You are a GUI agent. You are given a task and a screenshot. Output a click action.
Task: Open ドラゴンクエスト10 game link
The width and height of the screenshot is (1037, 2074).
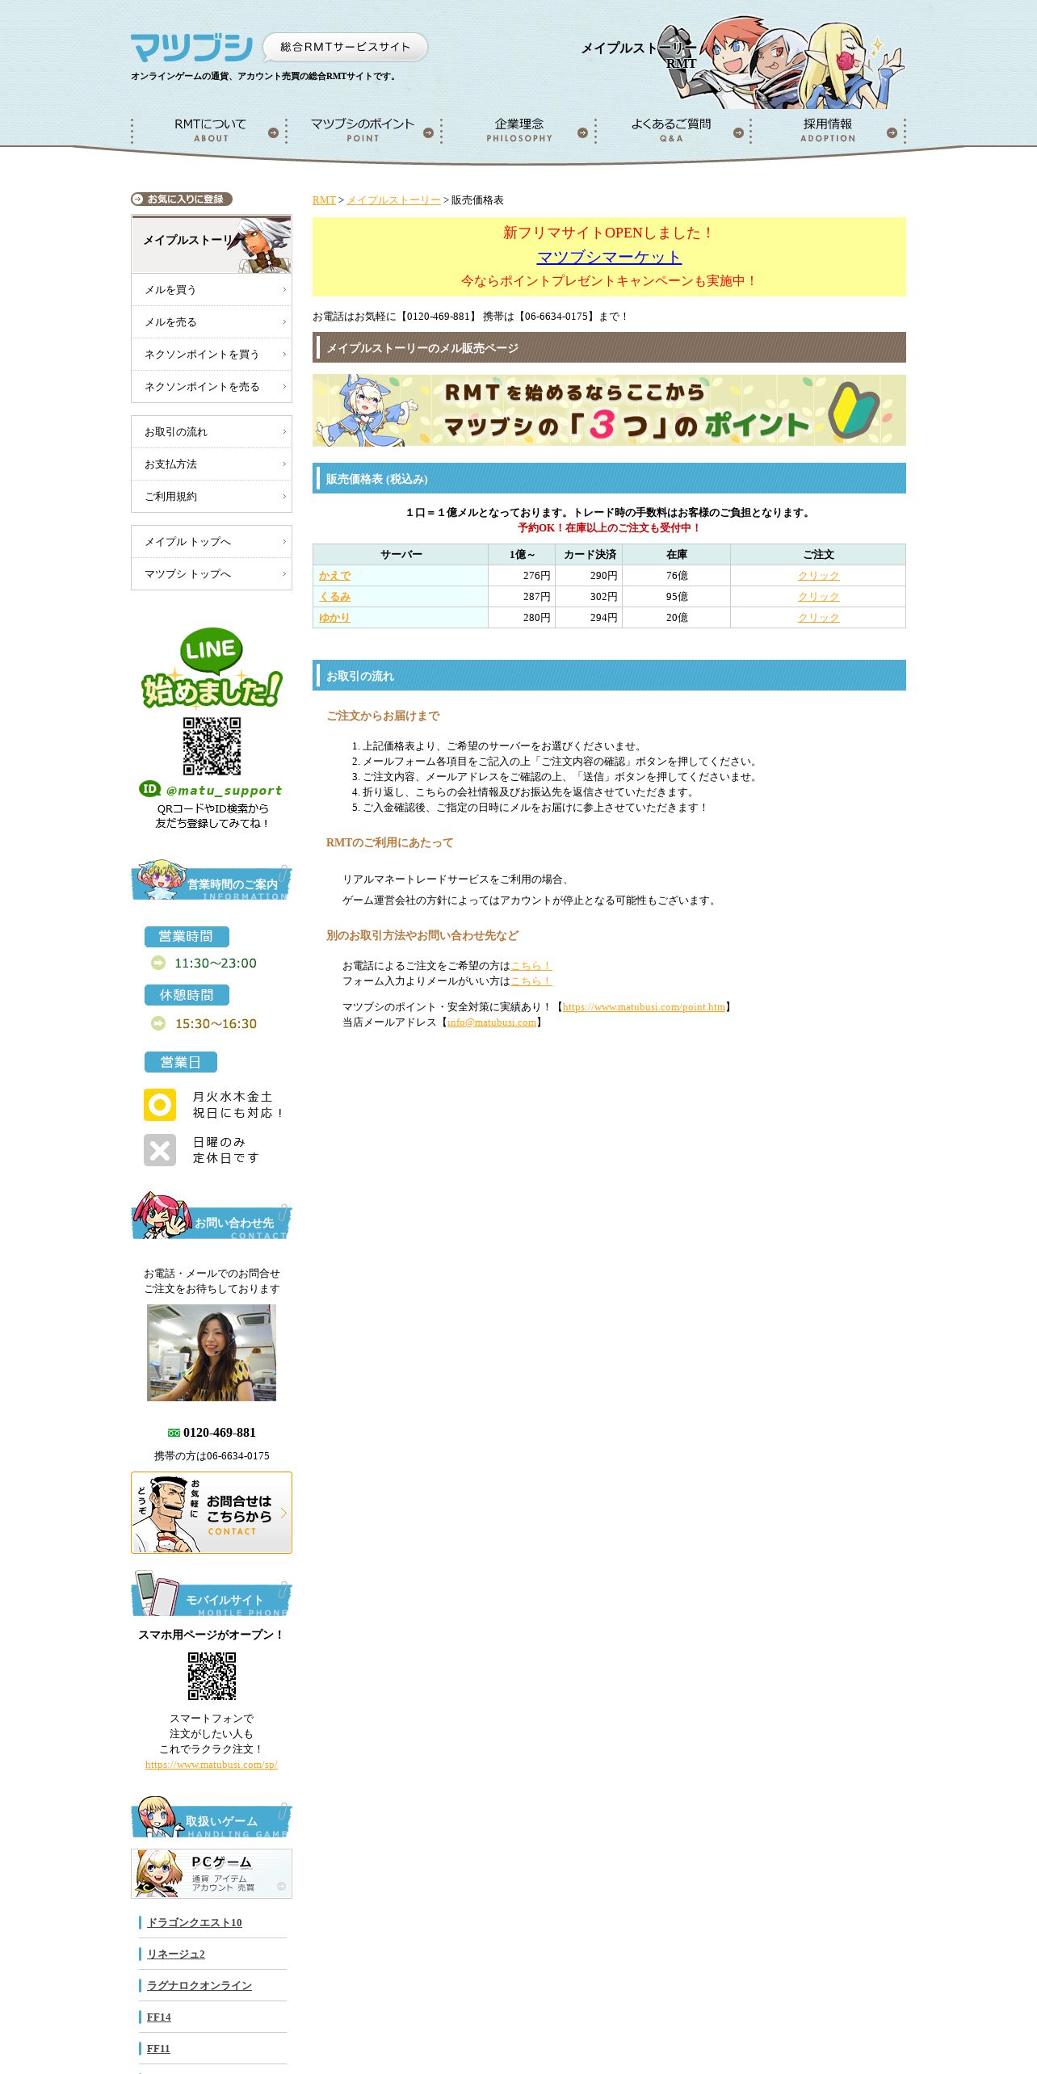point(195,1923)
